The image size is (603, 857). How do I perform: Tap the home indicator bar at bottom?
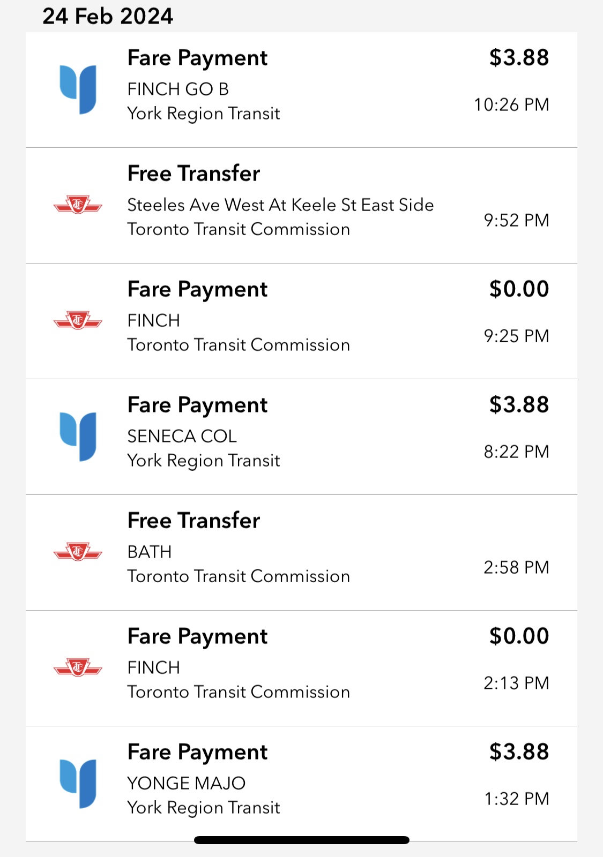[x=302, y=840]
